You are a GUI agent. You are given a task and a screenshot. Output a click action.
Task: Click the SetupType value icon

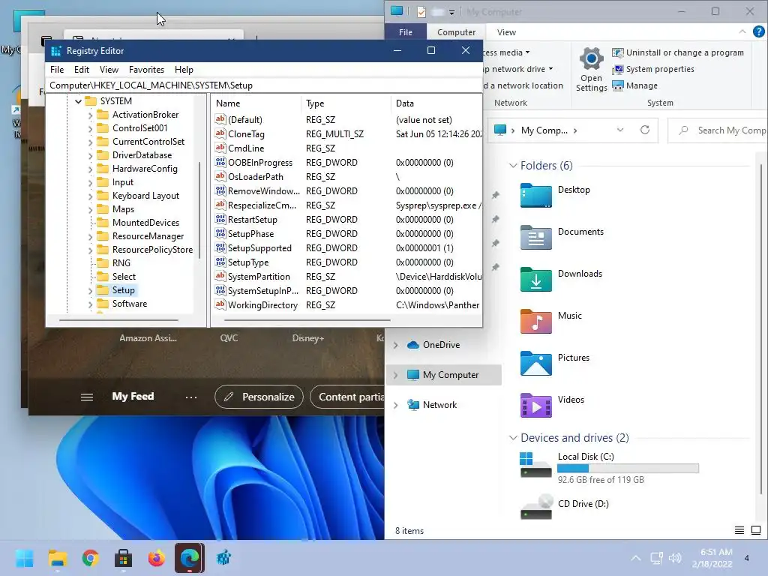[220, 262]
